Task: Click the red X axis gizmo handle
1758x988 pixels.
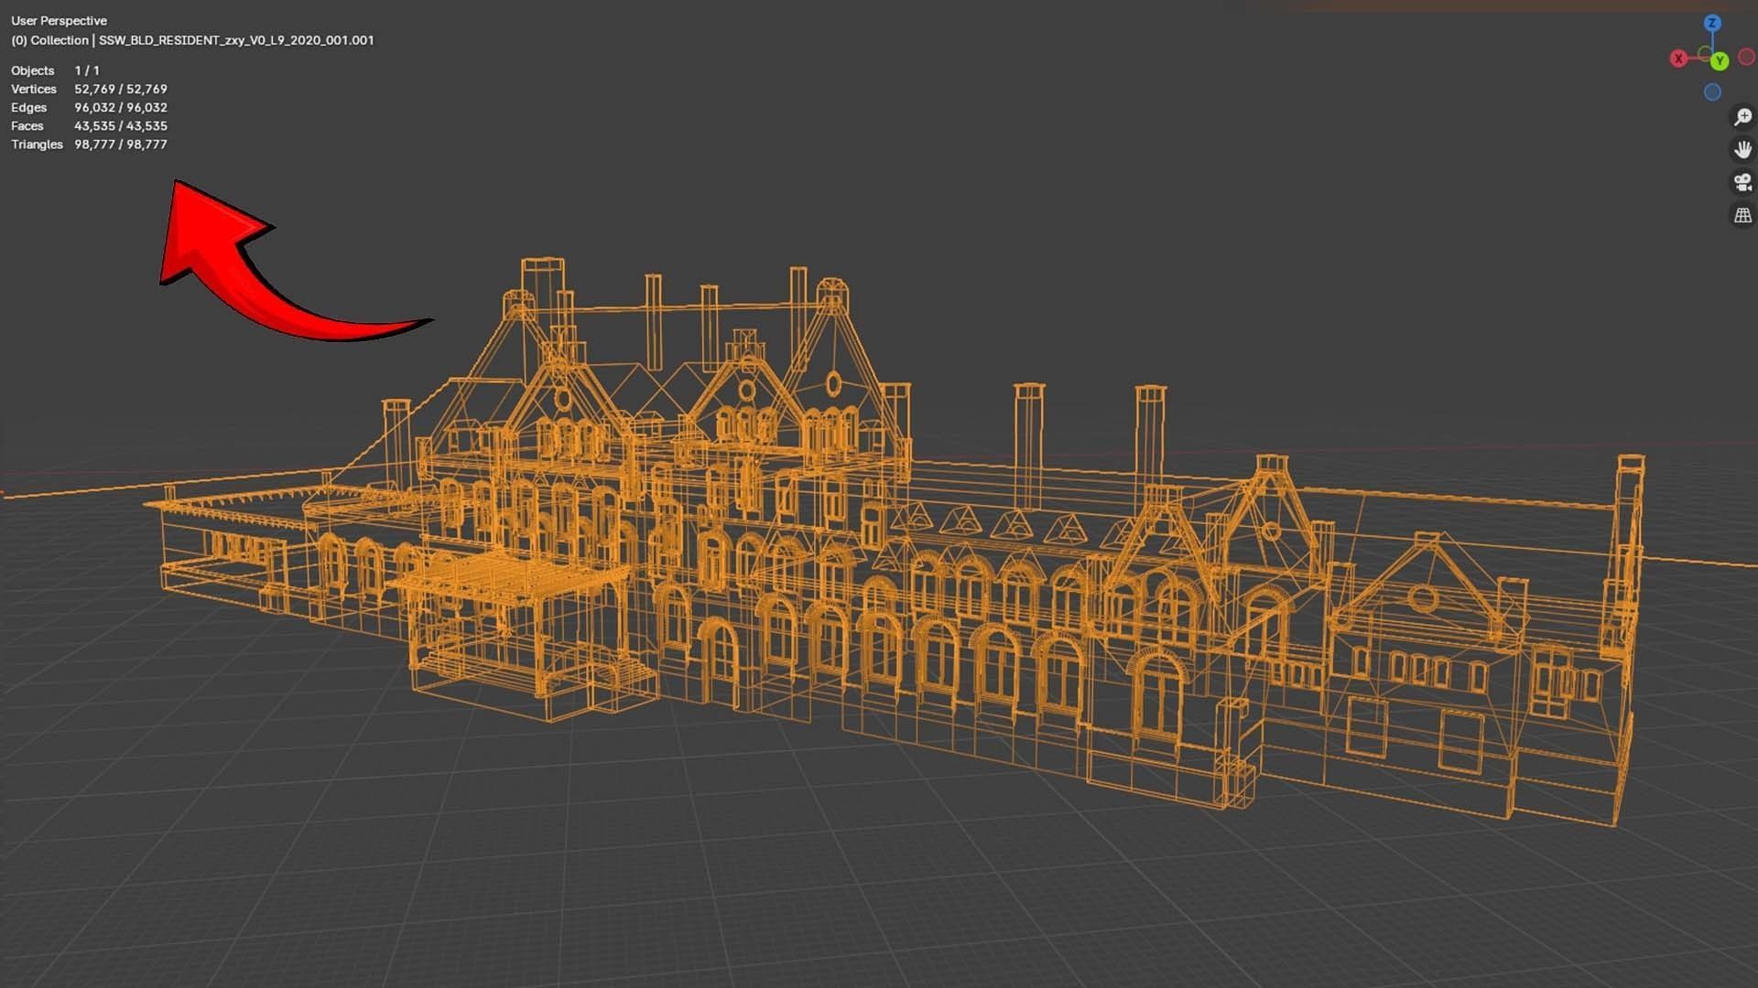Action: [x=1678, y=59]
